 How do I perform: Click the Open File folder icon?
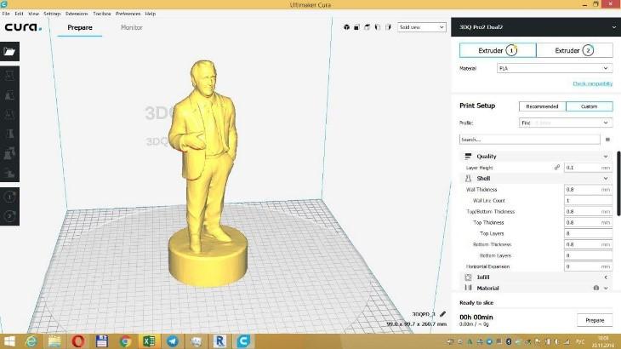click(10, 51)
